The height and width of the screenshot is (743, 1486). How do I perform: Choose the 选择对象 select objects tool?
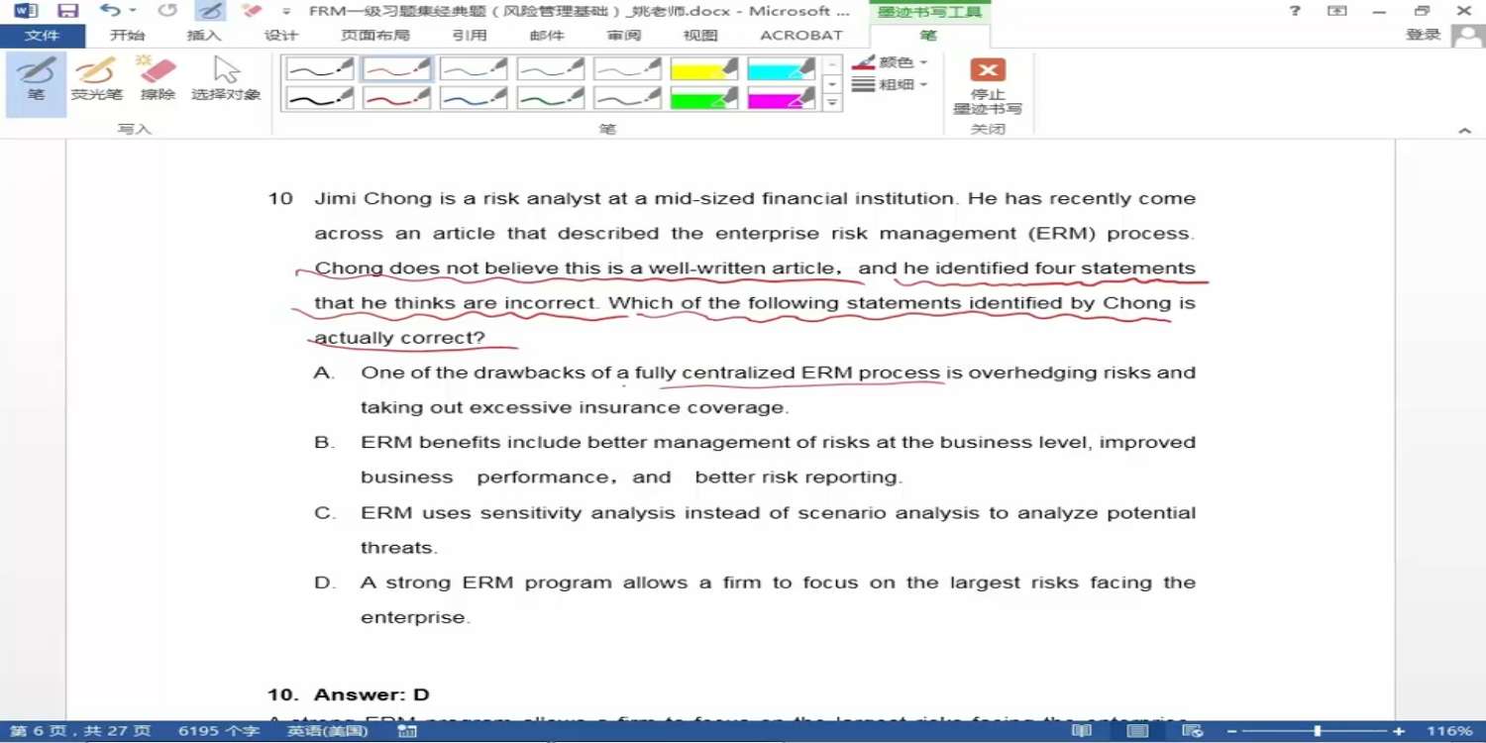click(226, 79)
